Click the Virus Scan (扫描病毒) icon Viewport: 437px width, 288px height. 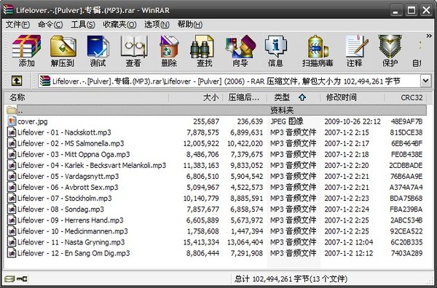(x=318, y=51)
